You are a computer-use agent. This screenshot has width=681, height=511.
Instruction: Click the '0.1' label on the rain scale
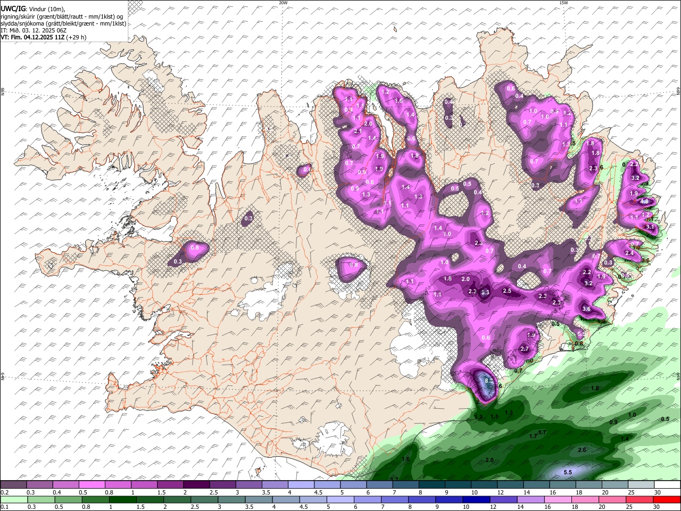coord(5,507)
